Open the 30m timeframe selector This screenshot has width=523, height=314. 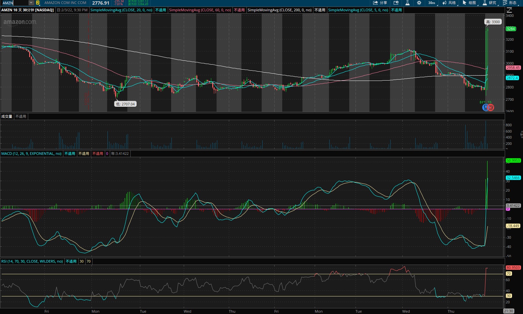pos(432,3)
